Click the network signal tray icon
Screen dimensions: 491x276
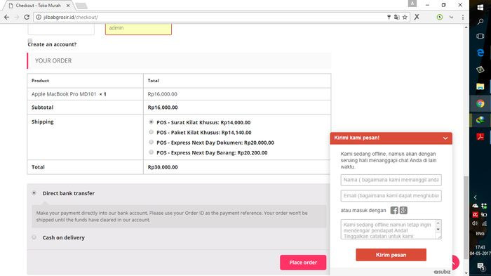pos(484,223)
